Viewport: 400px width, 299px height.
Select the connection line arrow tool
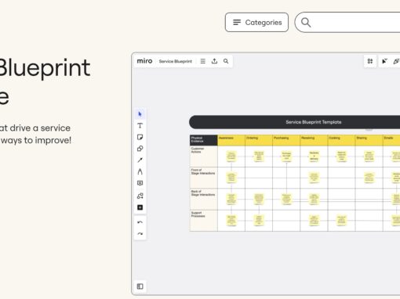(x=140, y=160)
